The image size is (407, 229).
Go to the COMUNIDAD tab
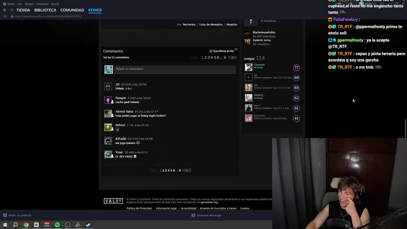(x=72, y=10)
